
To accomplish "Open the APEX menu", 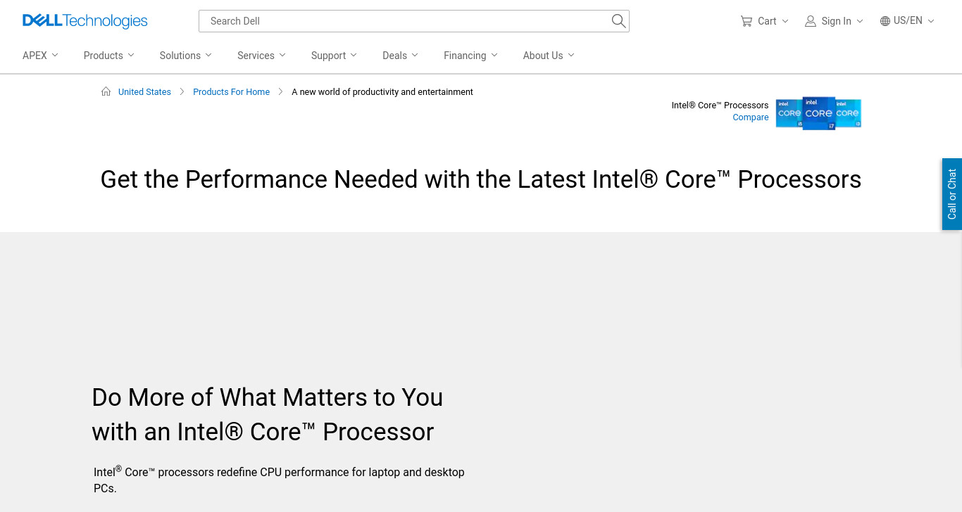I will tap(40, 56).
